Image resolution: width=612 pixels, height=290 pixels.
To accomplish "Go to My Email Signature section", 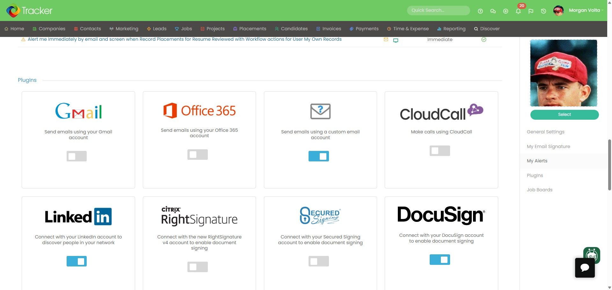I will 549,146.
